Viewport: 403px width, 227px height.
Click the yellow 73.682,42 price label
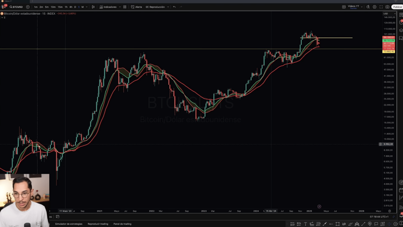(389, 51)
